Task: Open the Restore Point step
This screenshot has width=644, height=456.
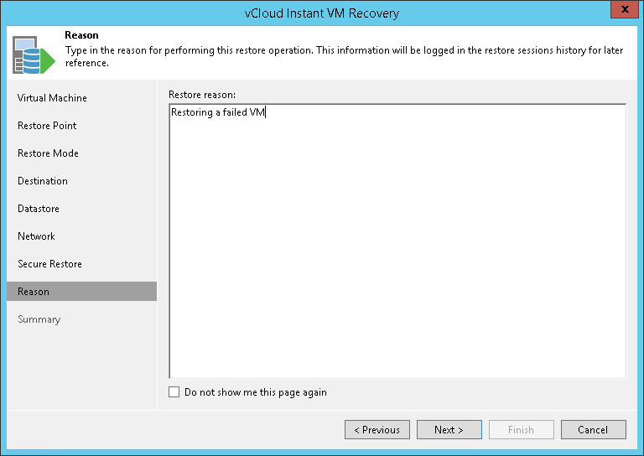Action: [x=47, y=126]
